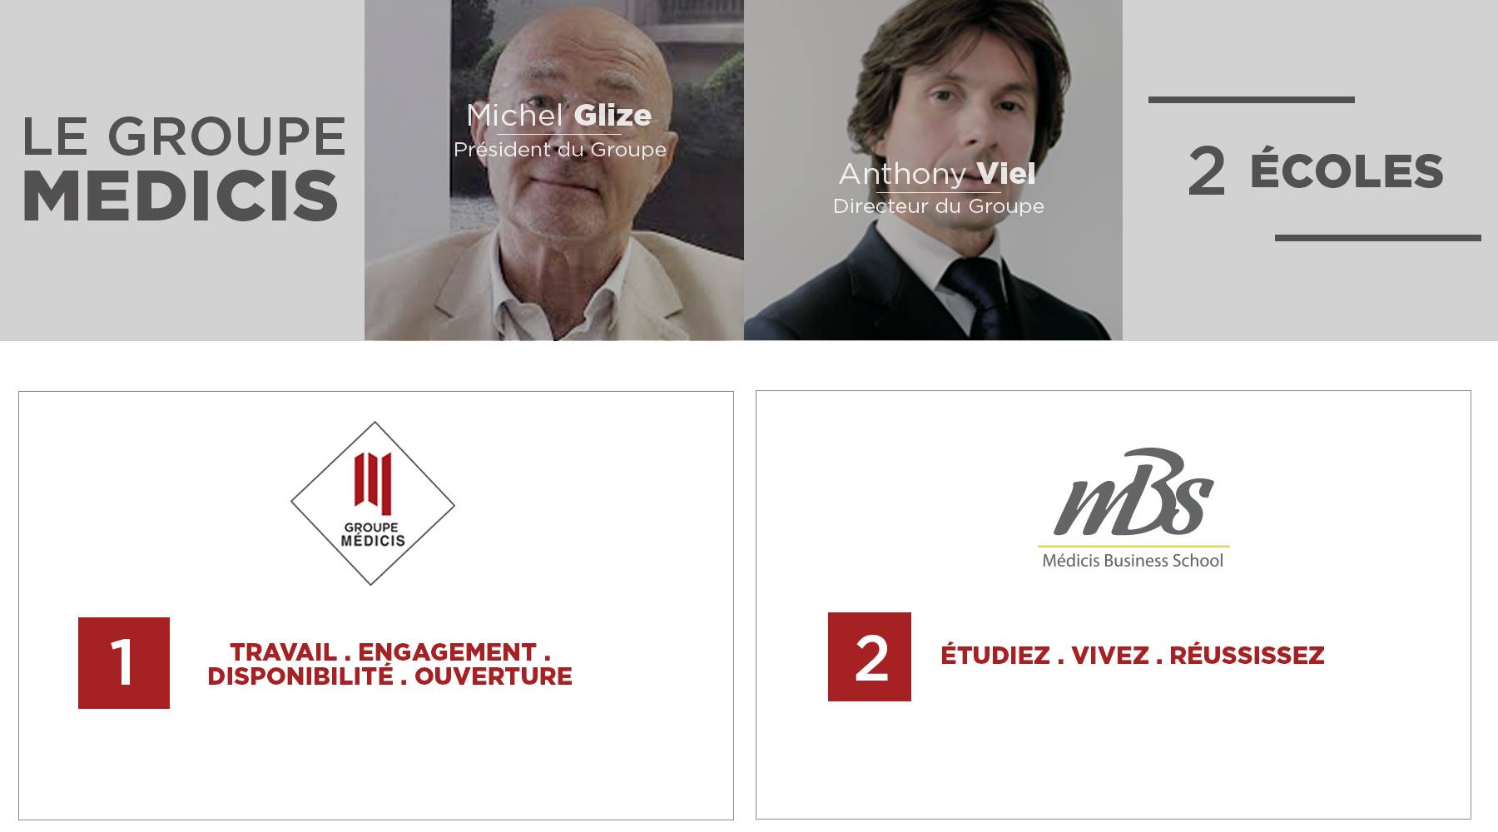
Task: Click the GROUPE MÉDICIS text inside diamond
Action: click(373, 534)
